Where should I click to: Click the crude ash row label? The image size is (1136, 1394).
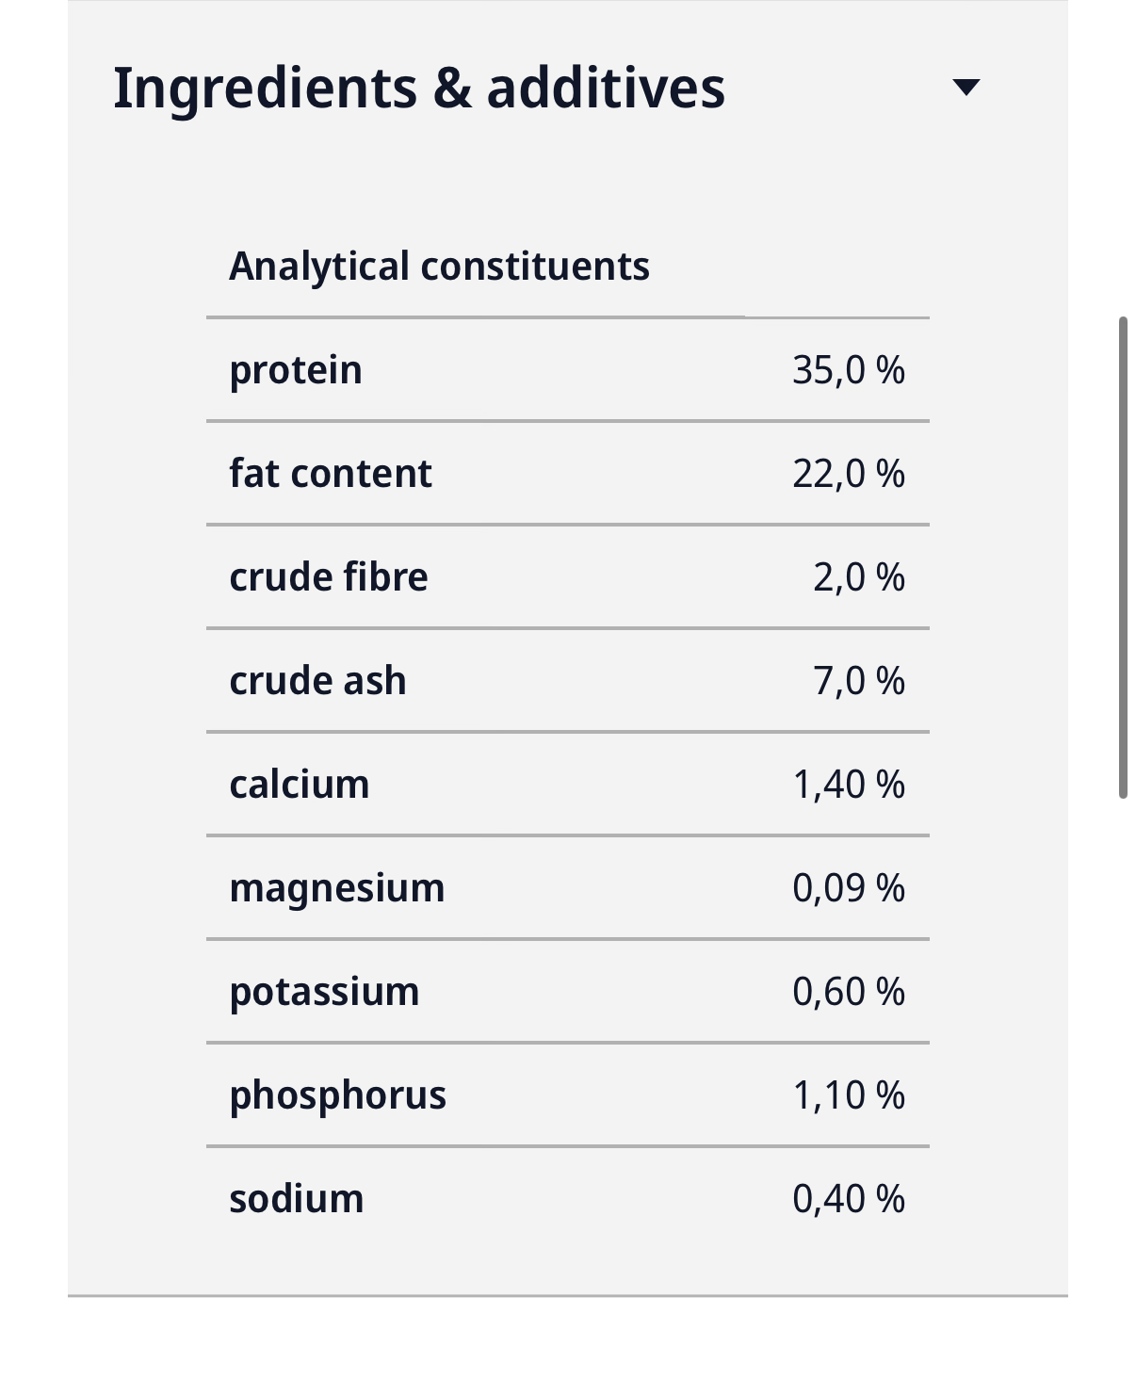pos(318,680)
